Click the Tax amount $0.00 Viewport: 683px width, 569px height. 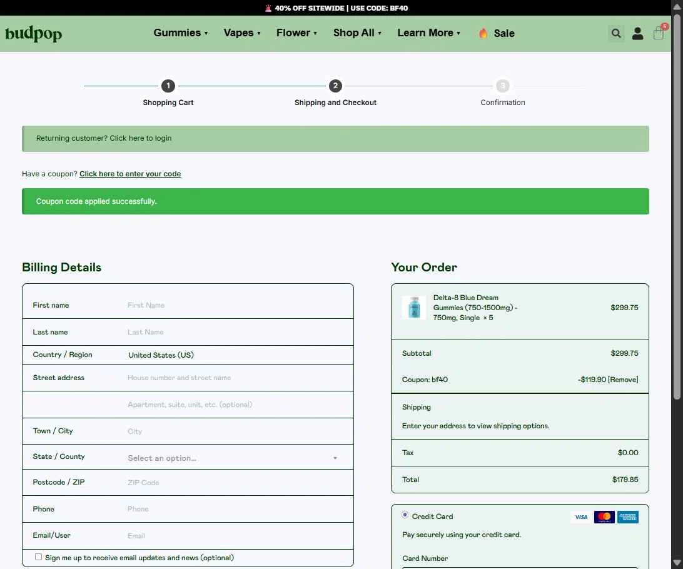click(x=628, y=453)
